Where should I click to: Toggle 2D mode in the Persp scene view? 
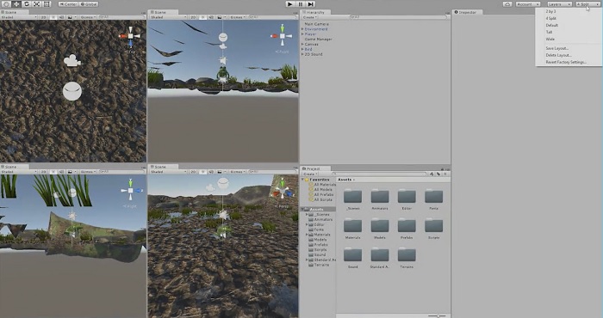(x=193, y=172)
